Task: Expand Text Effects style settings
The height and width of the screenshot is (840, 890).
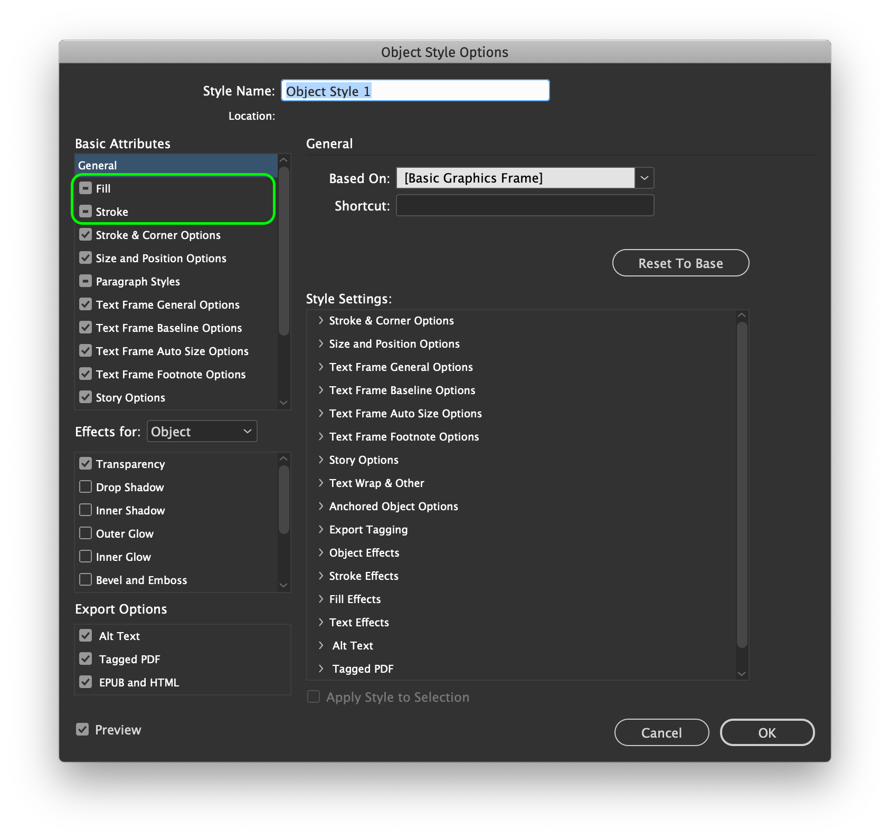Action: point(320,622)
